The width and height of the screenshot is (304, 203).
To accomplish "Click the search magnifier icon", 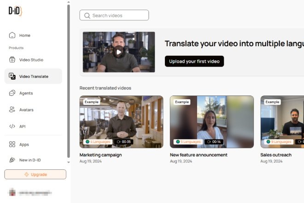I will click(x=87, y=16).
